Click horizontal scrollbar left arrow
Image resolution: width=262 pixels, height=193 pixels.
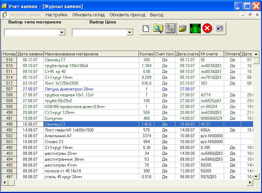click(5, 183)
